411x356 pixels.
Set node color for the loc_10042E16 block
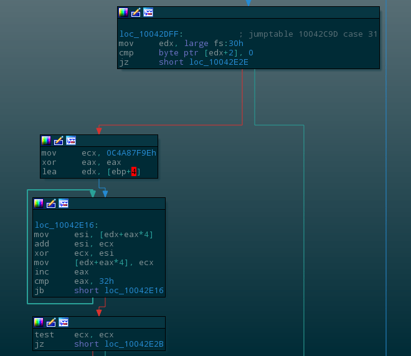click(39, 204)
